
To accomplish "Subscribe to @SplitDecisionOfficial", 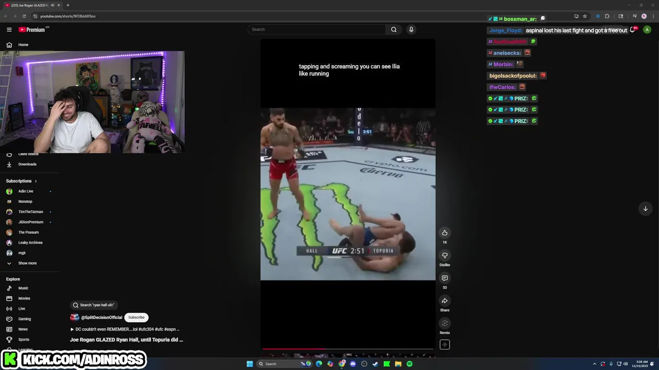I will (x=136, y=318).
